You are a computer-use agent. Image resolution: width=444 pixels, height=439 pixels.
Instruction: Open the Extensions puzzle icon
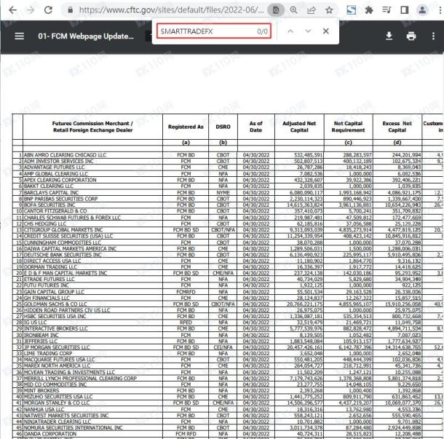pos(369,10)
